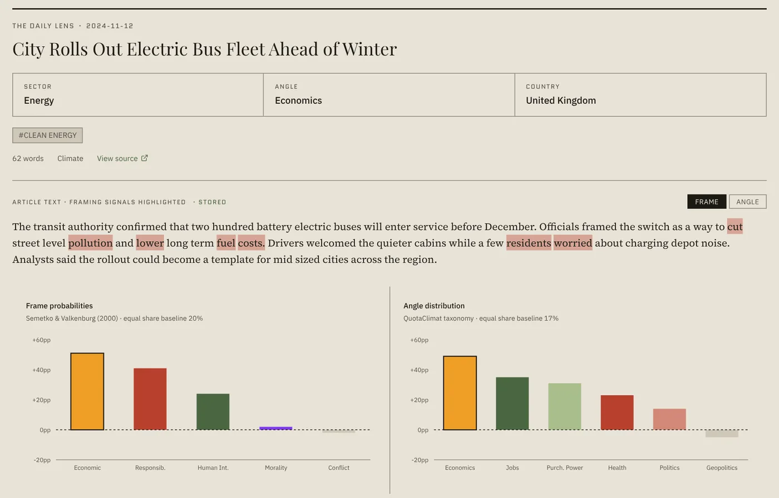Click the red Responsib. frame bar
Image resolution: width=779 pixels, height=498 pixels.
tap(150, 399)
